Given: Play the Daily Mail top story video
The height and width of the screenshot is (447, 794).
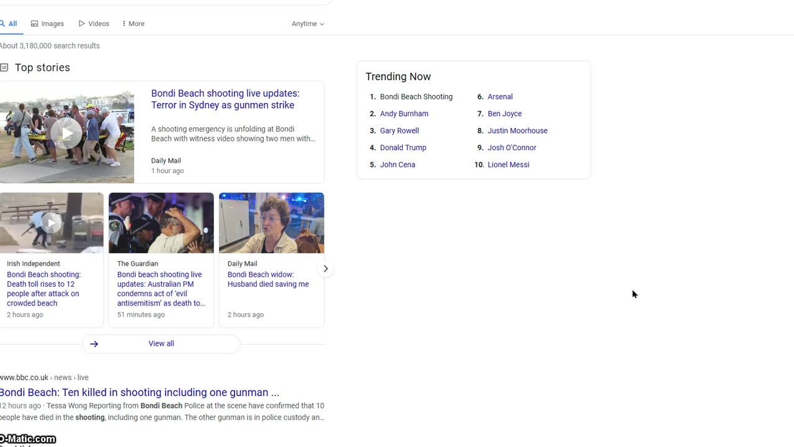Looking at the screenshot, I should coord(67,133).
